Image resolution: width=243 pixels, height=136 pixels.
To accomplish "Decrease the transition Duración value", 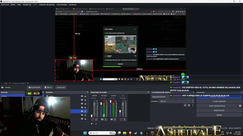I will point(193,102).
